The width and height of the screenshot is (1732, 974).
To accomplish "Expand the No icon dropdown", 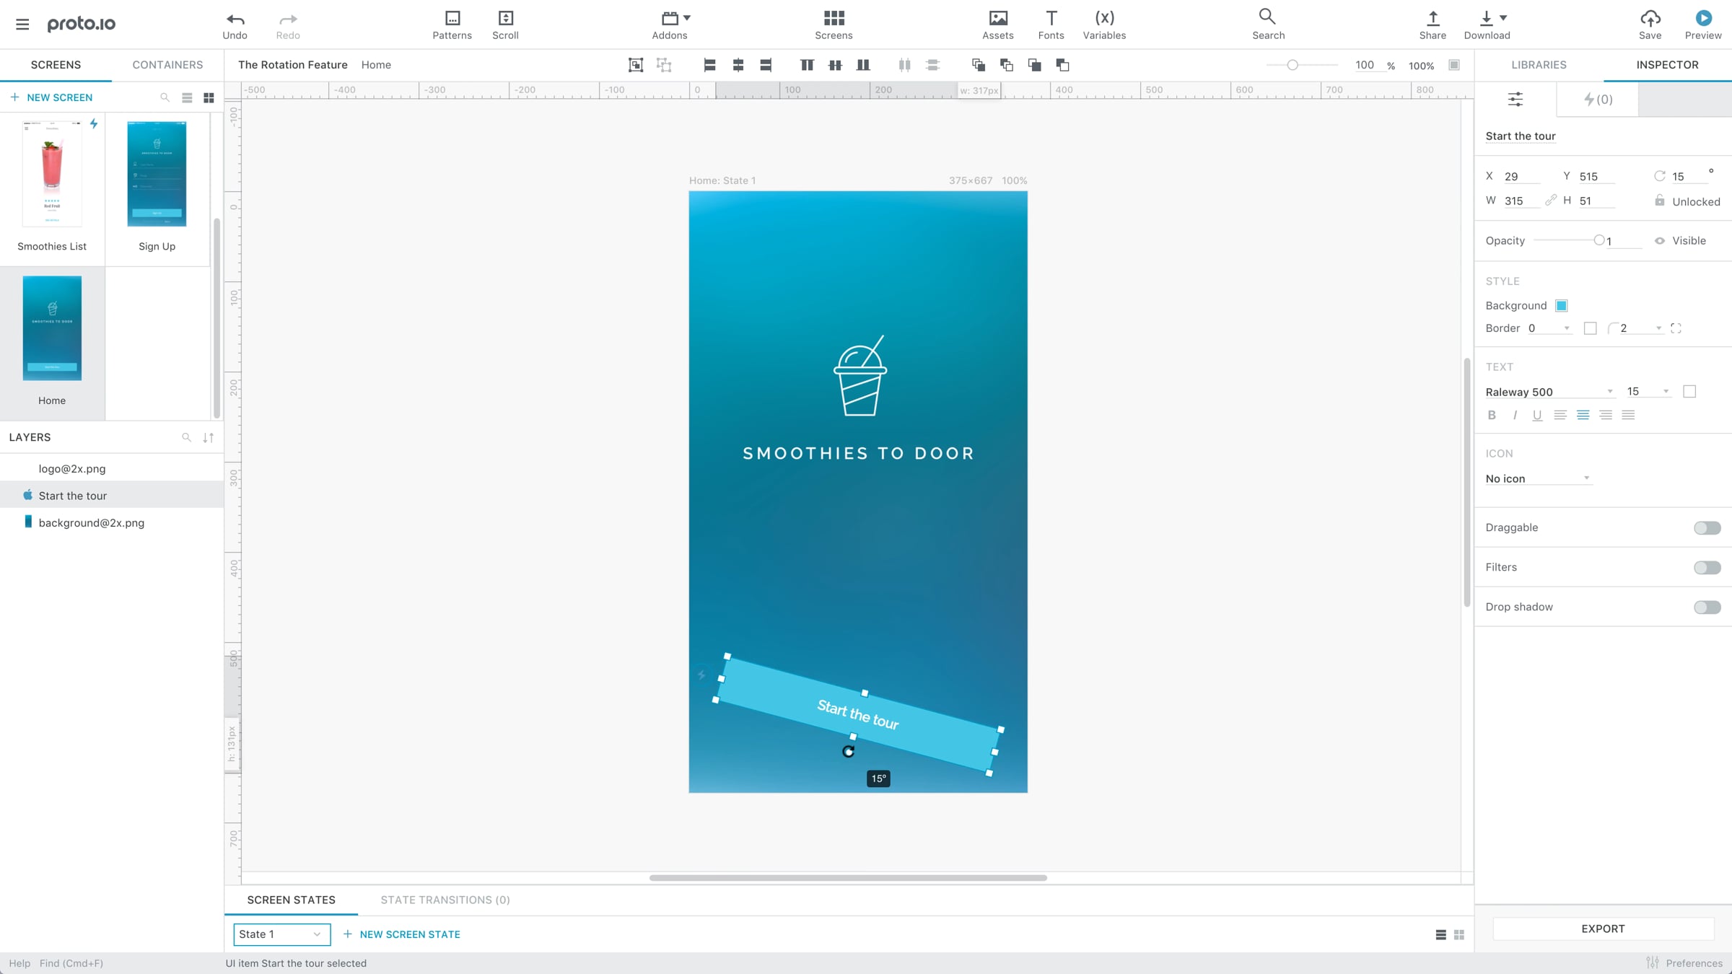I will (x=1537, y=478).
